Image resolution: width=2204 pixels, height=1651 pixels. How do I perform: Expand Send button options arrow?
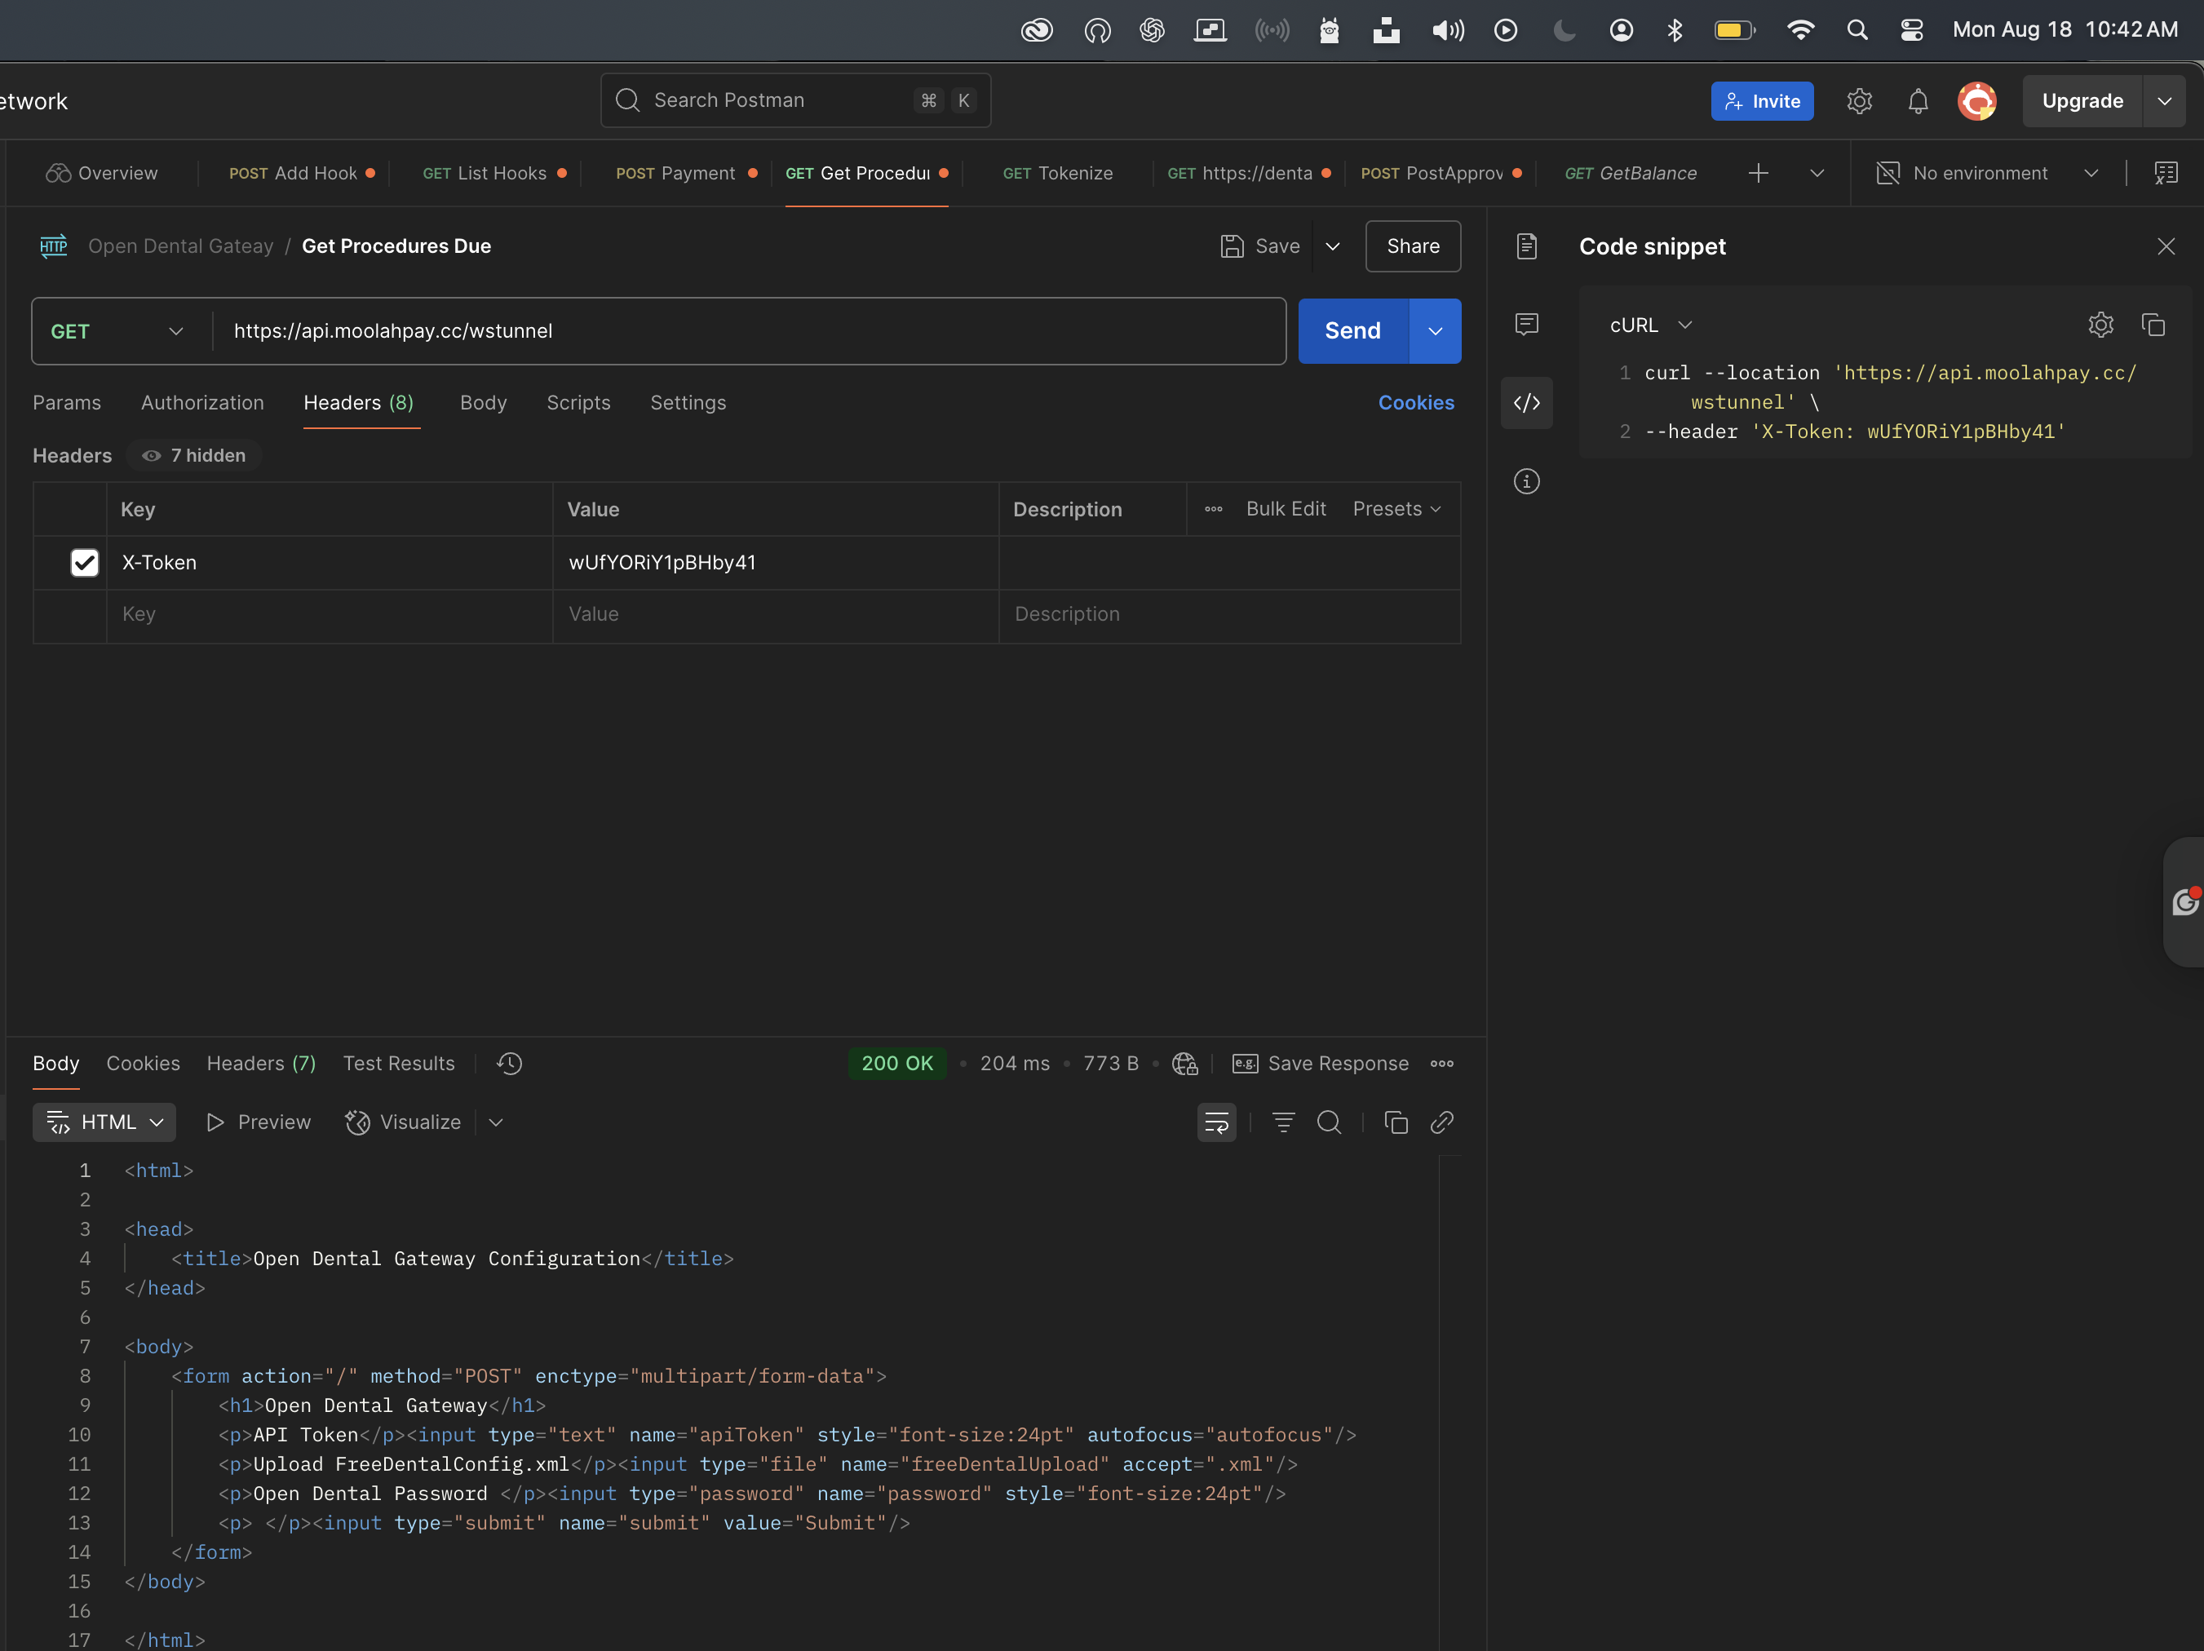point(1435,331)
